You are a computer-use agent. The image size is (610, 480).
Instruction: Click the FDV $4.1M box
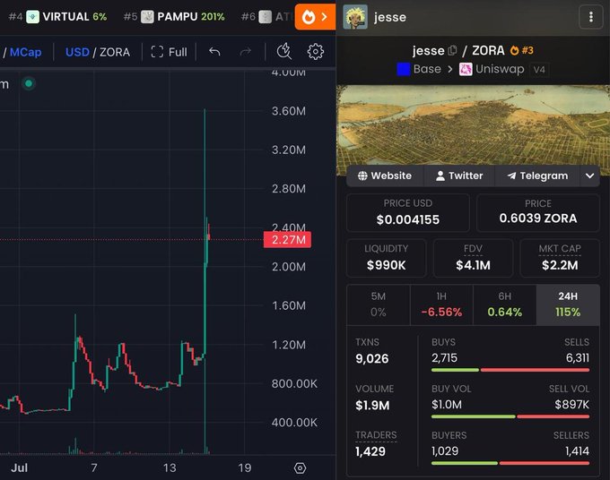pyautogui.click(x=473, y=258)
